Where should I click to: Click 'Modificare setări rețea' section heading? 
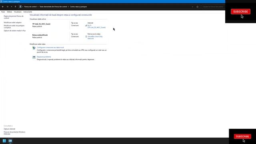tap(37, 44)
